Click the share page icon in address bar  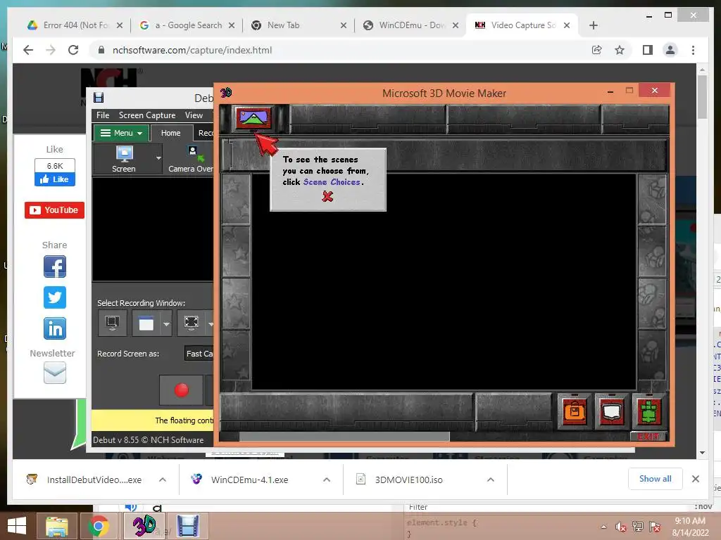click(596, 50)
